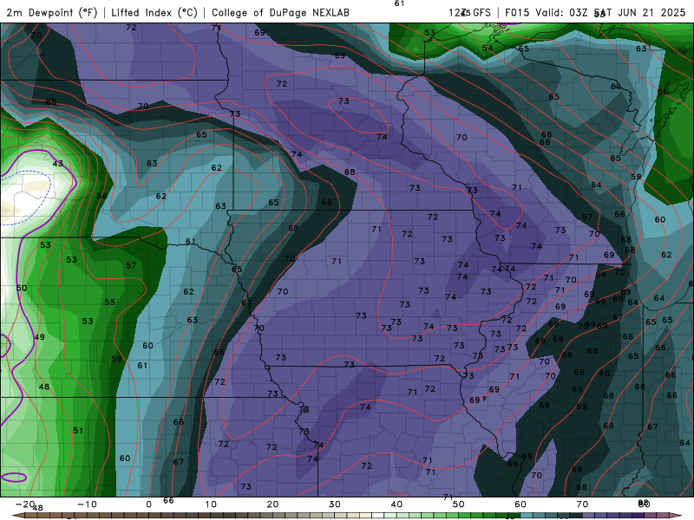Select the dewpoint value 57 on the map

131,265
